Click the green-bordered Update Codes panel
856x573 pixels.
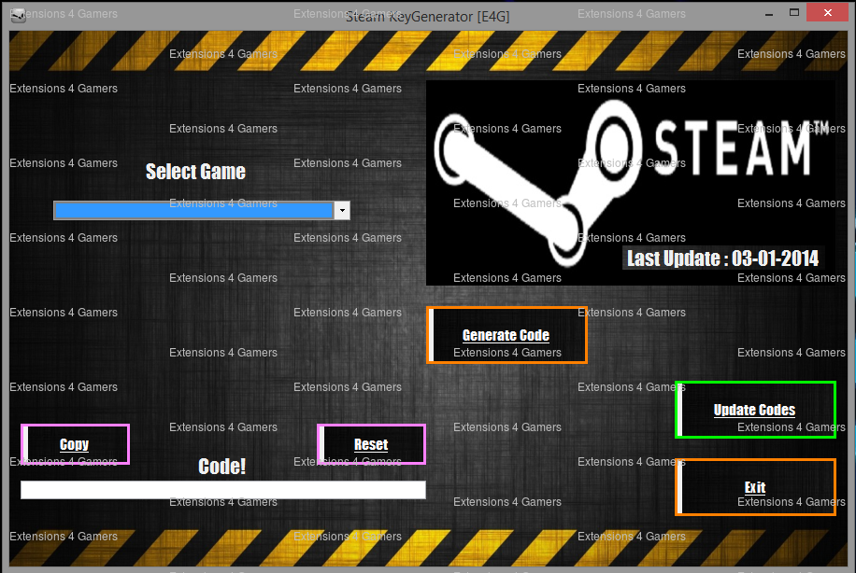pos(754,409)
